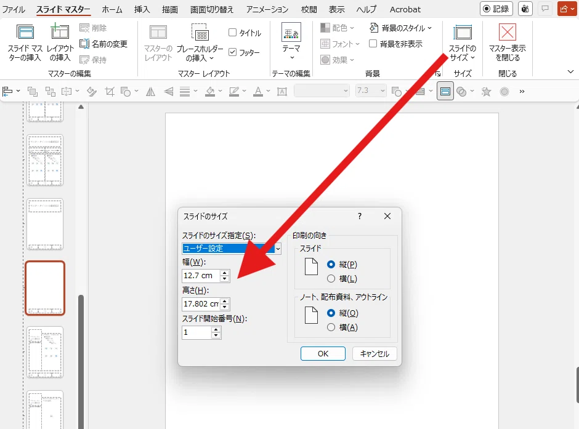Insert a new layout
Viewport: 579px width, 429px height.
[60, 42]
